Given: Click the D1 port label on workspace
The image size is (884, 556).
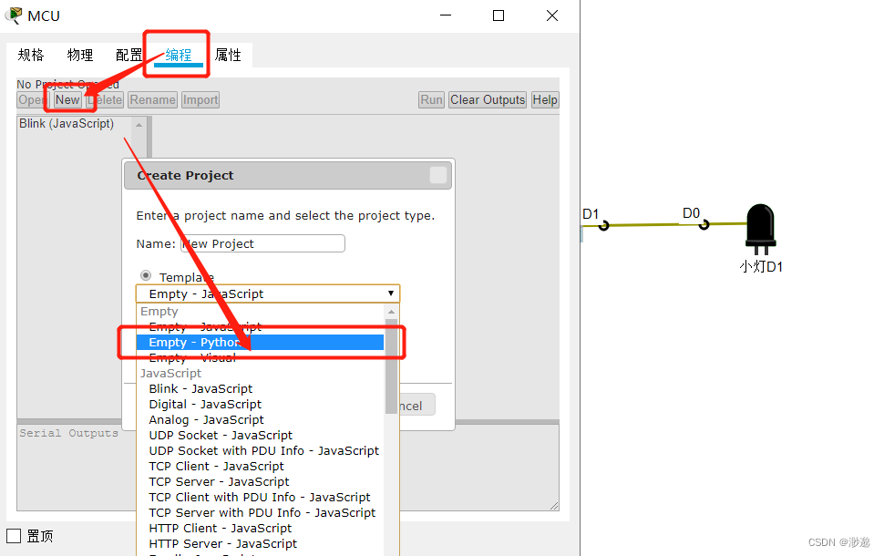Looking at the screenshot, I should 591,214.
